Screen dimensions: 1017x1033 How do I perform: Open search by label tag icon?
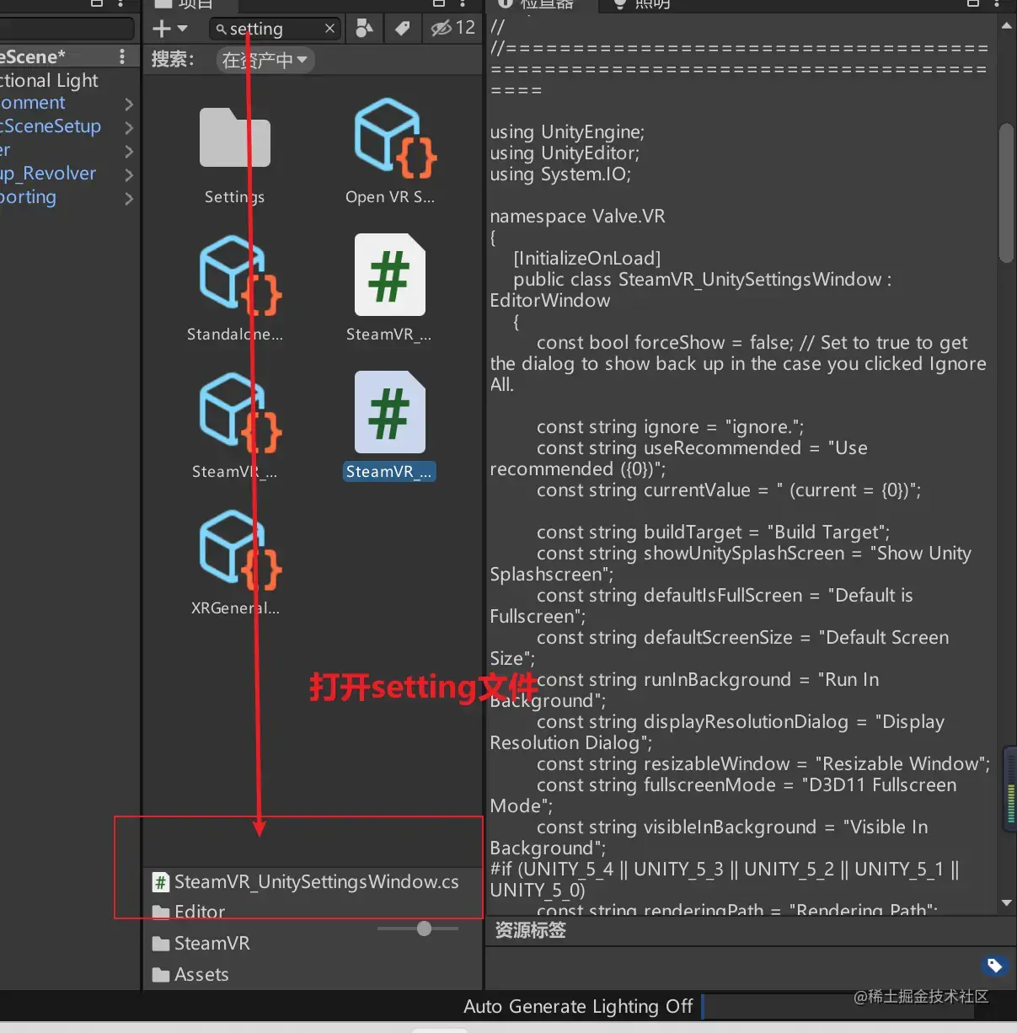coord(403,28)
